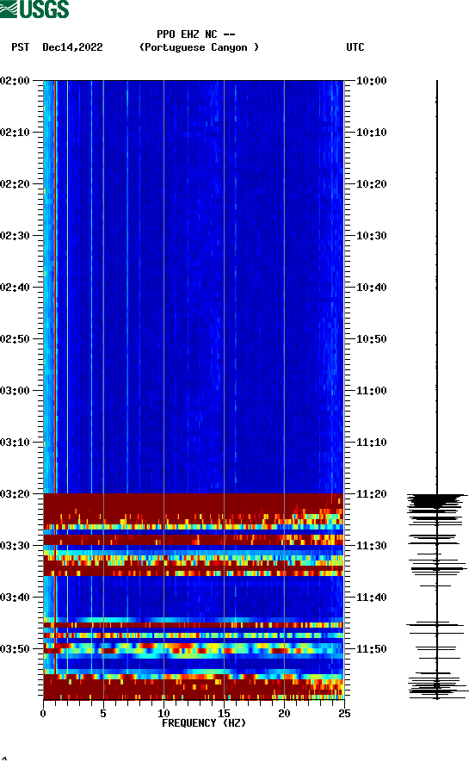Click the UTC time label '10:40'

pos(372,288)
